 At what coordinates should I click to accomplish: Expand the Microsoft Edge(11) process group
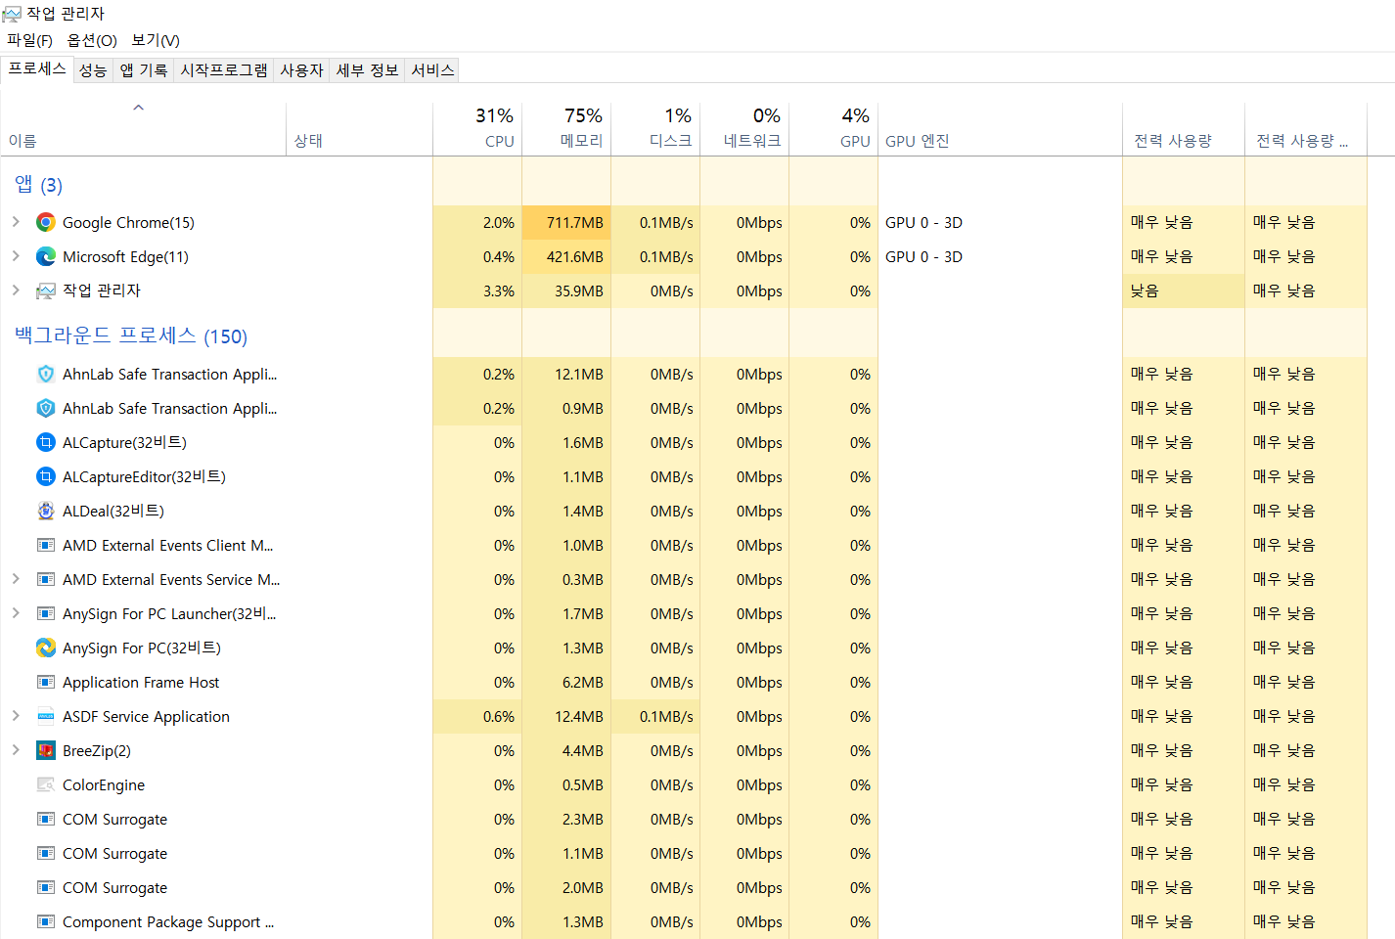16,256
